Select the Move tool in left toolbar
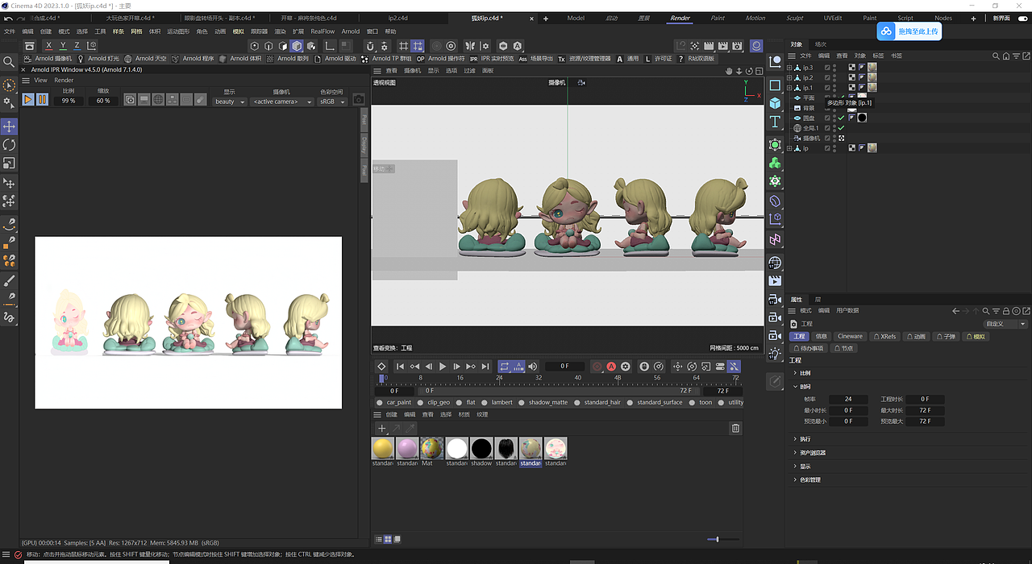The image size is (1032, 564). click(10, 126)
